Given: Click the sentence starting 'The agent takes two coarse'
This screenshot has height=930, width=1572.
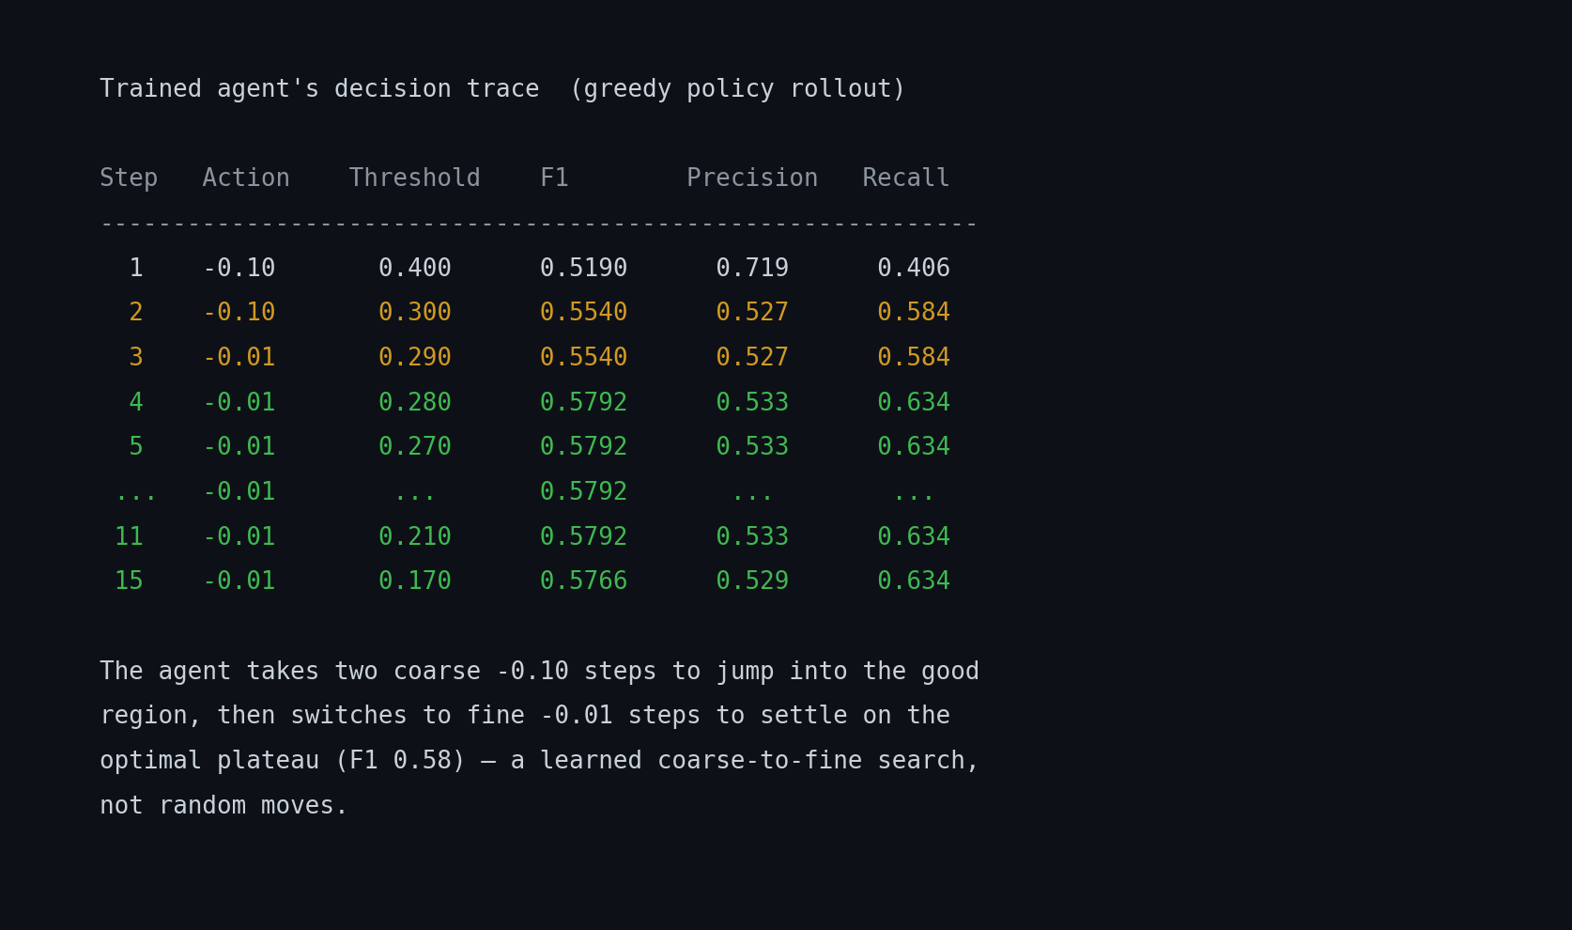Looking at the screenshot, I should pos(540,738).
